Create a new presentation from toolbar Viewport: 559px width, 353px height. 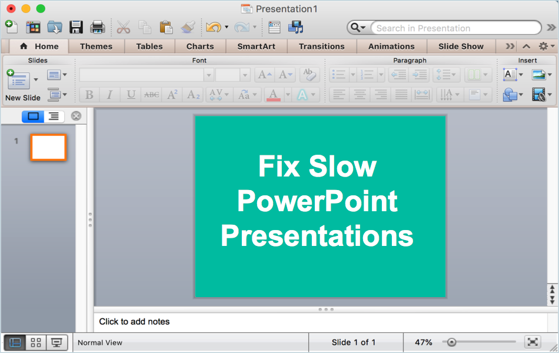click(x=11, y=27)
